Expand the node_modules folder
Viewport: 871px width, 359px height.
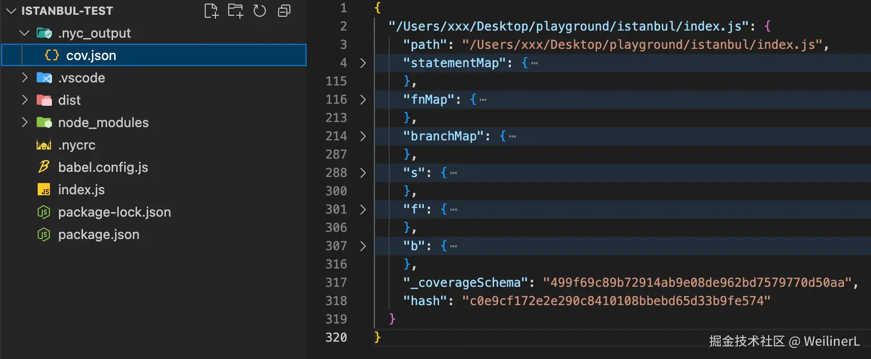(24, 123)
